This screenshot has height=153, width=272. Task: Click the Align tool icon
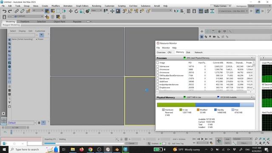[x=182, y=11]
